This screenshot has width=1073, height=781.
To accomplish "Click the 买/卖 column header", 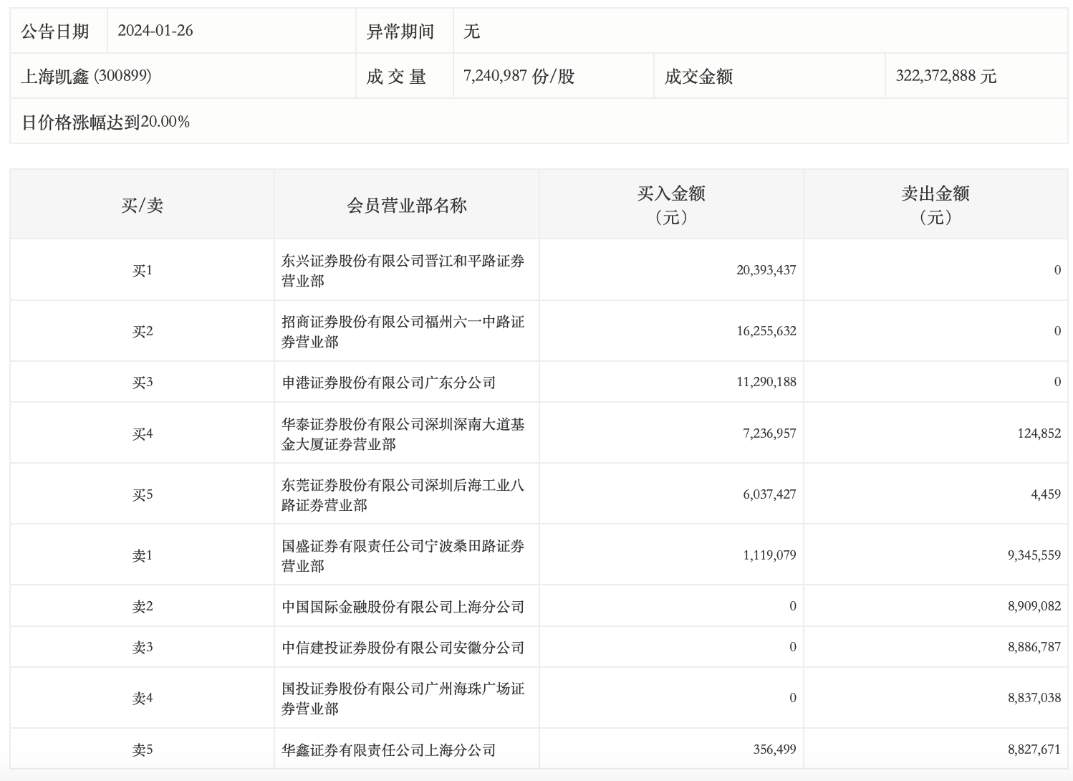I will (142, 206).
